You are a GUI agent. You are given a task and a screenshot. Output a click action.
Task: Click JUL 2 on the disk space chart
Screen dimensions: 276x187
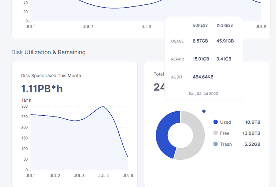55,175
